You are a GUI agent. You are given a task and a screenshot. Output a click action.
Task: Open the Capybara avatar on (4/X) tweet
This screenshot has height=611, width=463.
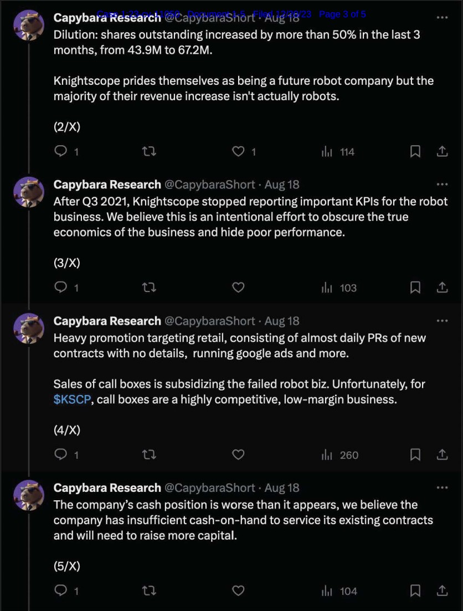29,327
